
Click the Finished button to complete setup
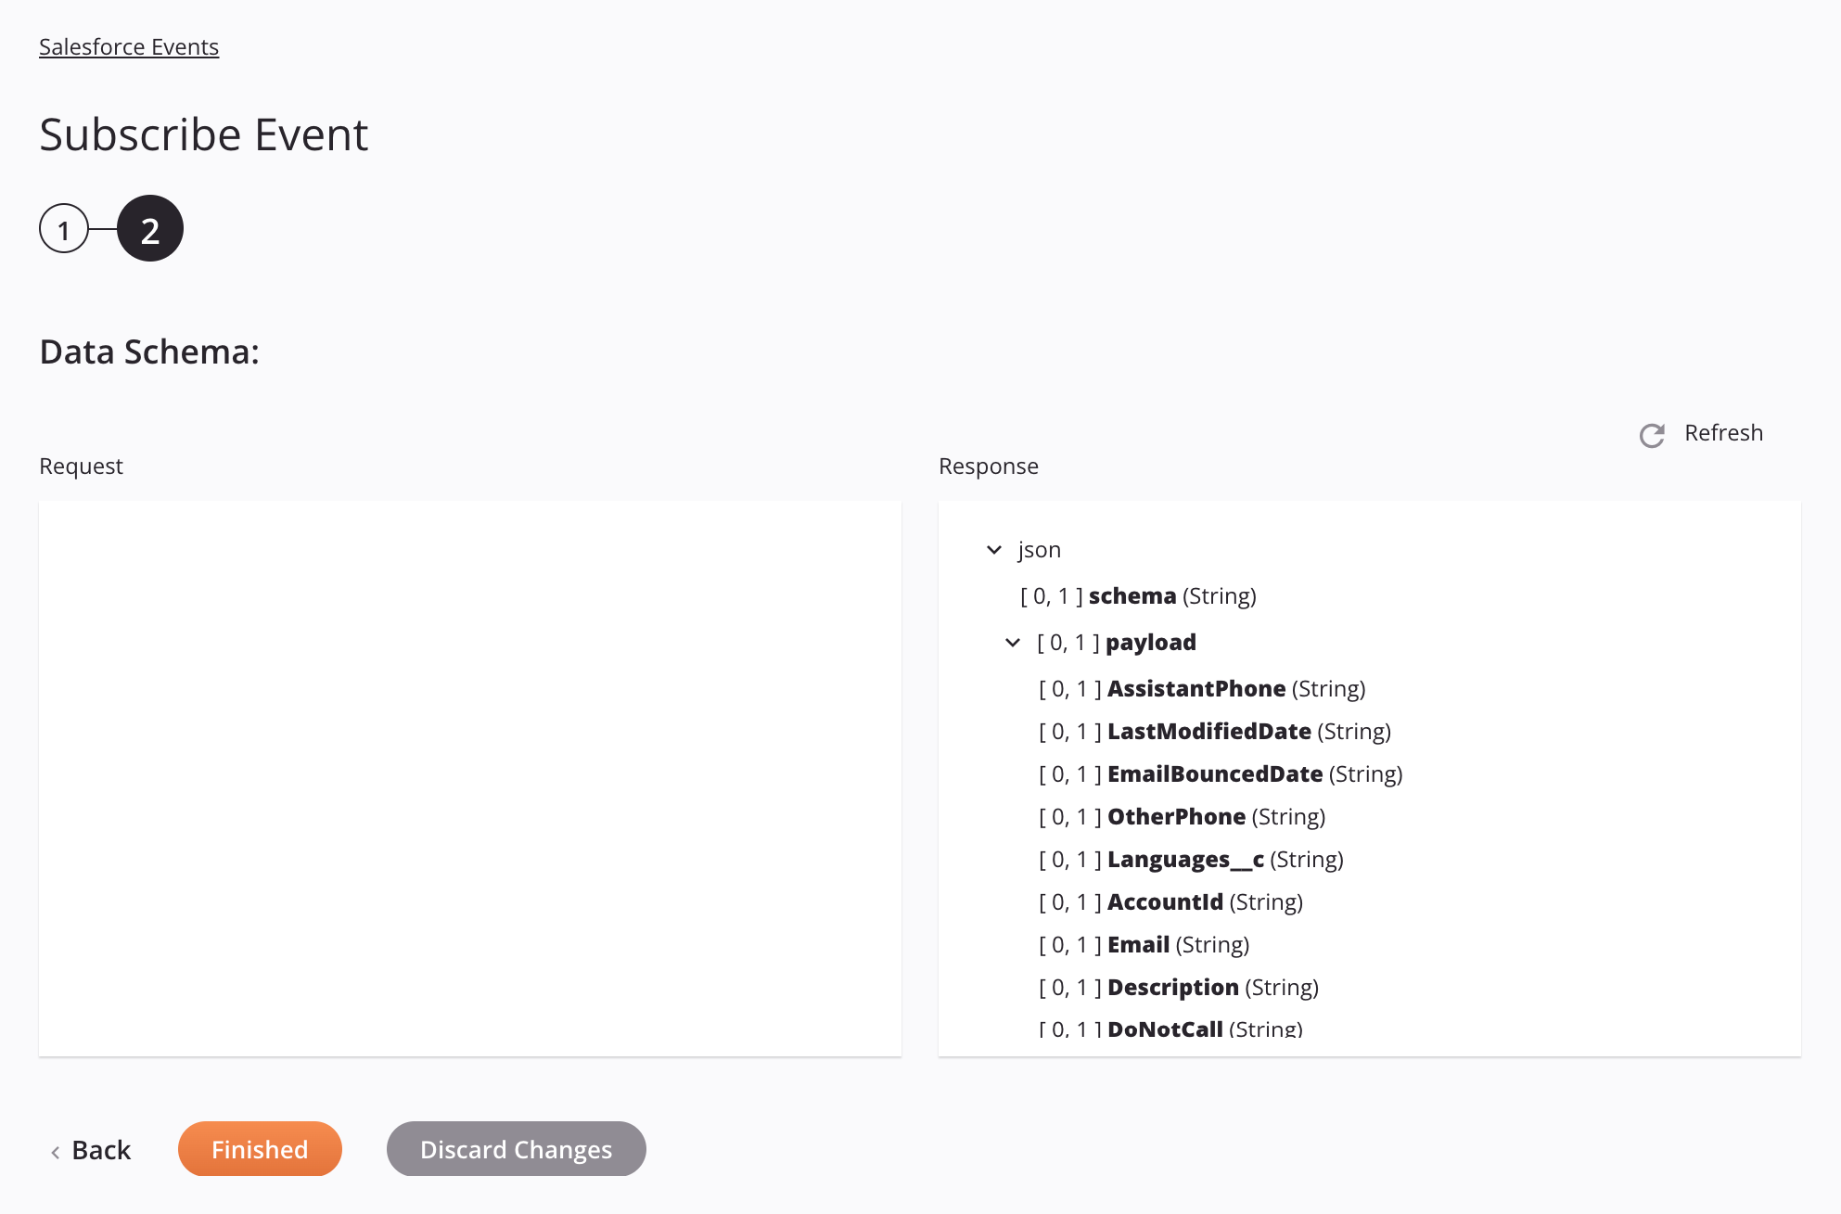tap(259, 1147)
